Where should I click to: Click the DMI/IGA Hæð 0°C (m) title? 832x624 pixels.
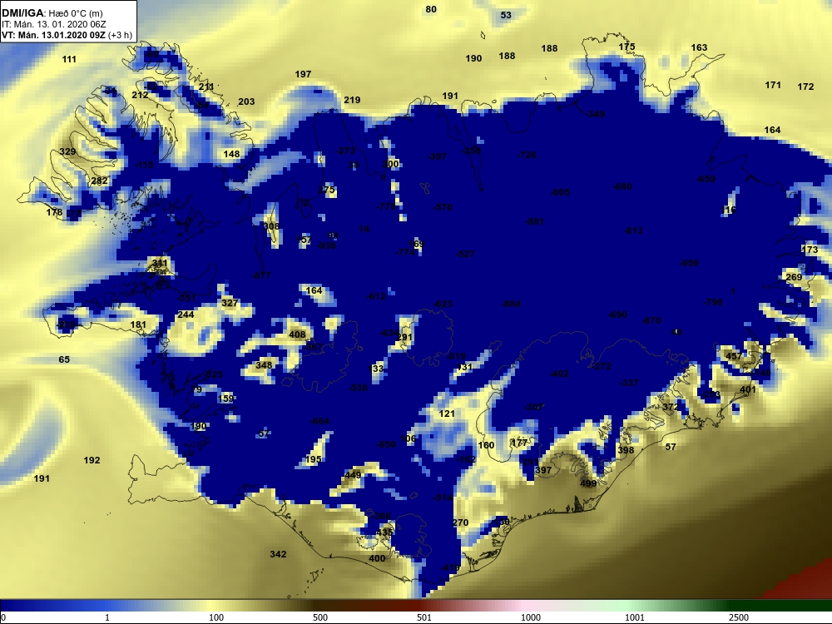click(52, 13)
